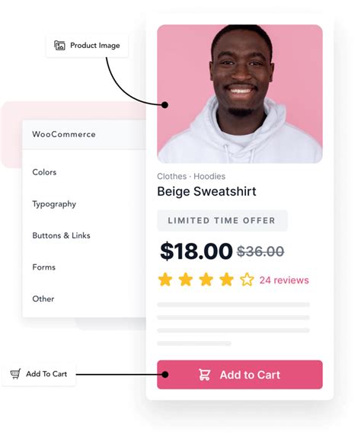Viewport: 361px width, 441px height.
Task: Select the empty fifth rating star
Action: [x=247, y=280]
